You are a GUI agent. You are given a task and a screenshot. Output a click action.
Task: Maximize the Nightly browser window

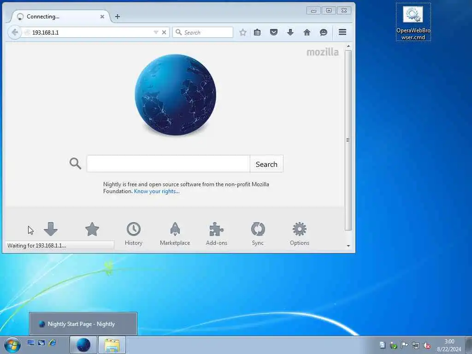pos(329,11)
